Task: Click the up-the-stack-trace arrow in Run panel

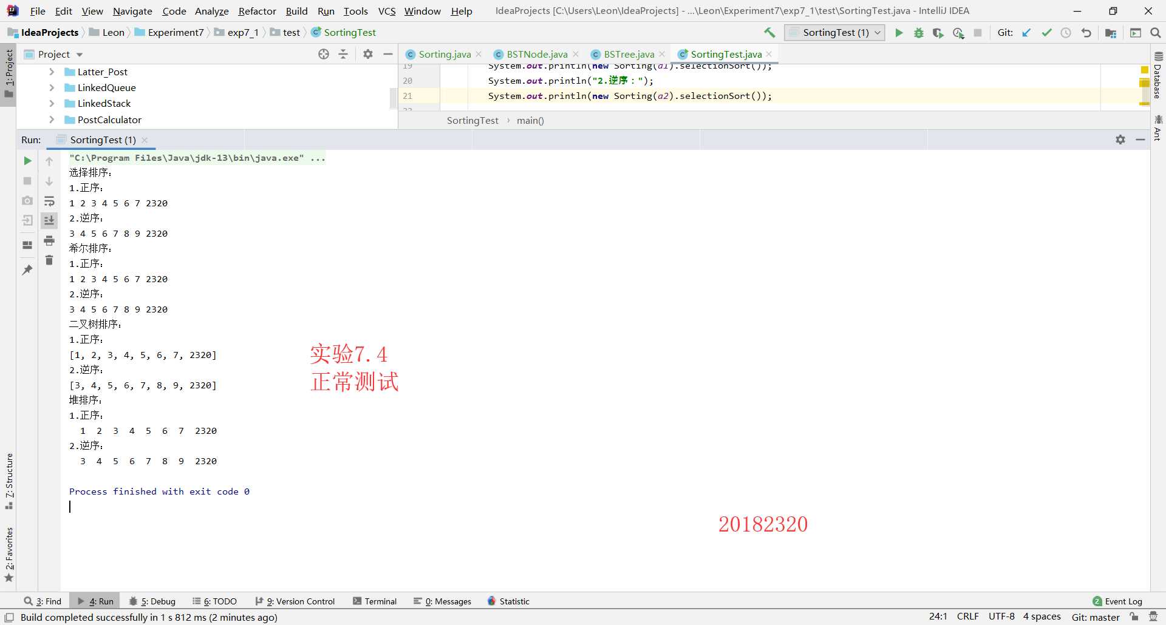Action: point(49,161)
